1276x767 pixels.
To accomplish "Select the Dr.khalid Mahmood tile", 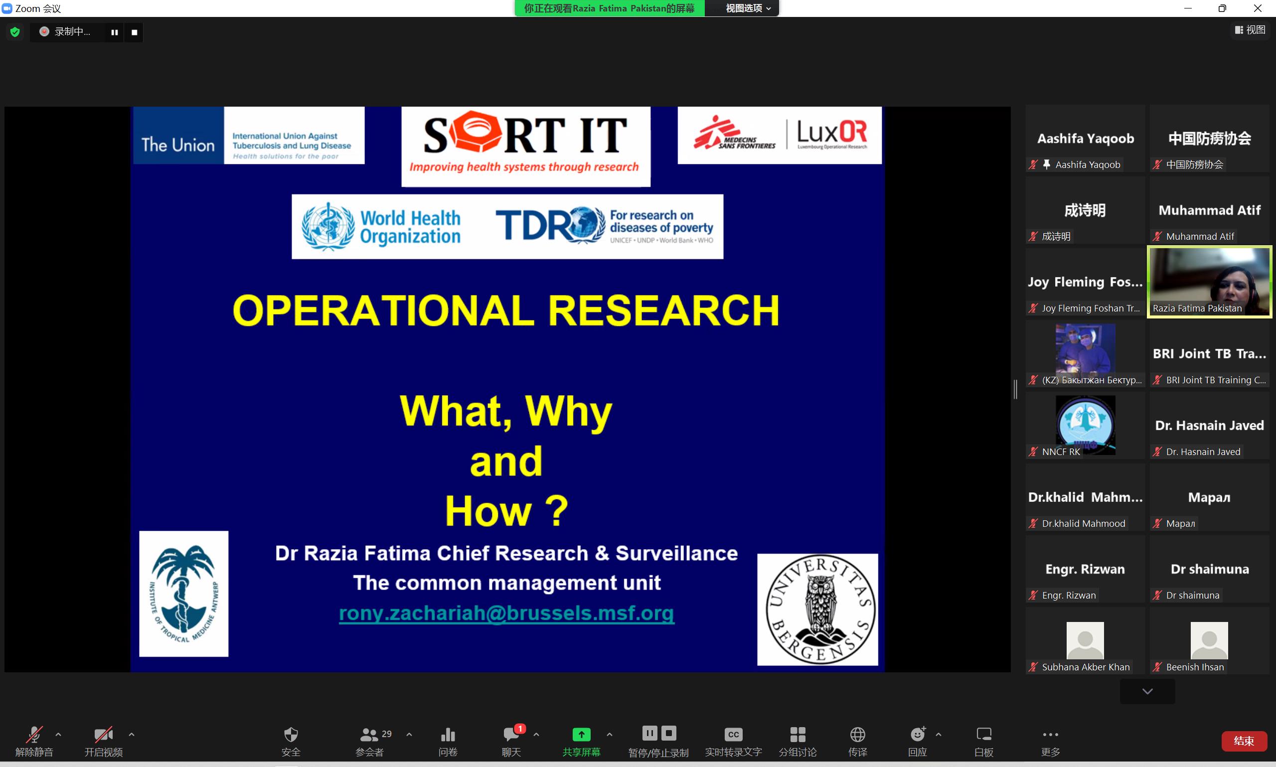I will (x=1085, y=498).
